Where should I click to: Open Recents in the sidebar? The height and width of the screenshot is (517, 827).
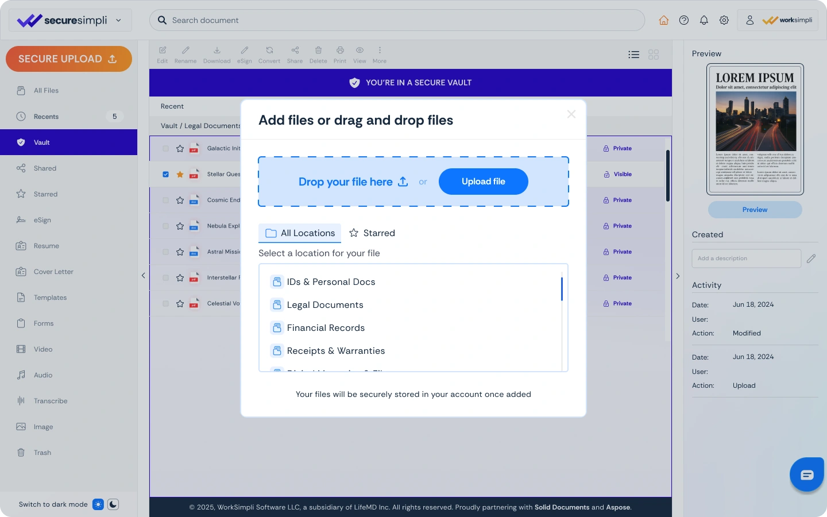69,117
